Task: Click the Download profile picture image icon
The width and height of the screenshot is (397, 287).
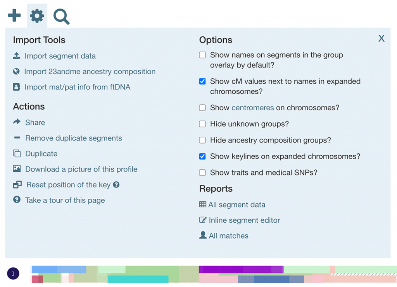Action: pos(16,169)
